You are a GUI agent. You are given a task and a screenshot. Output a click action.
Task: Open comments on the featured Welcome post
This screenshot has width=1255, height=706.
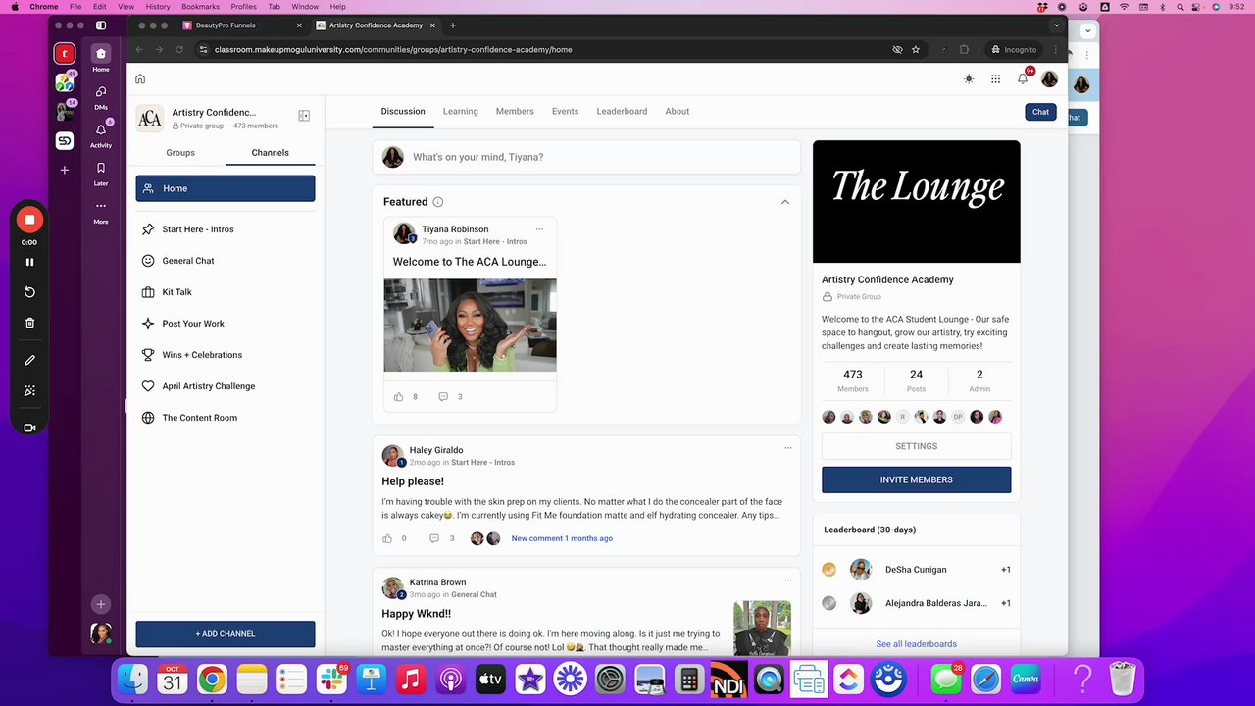pyautogui.click(x=443, y=397)
